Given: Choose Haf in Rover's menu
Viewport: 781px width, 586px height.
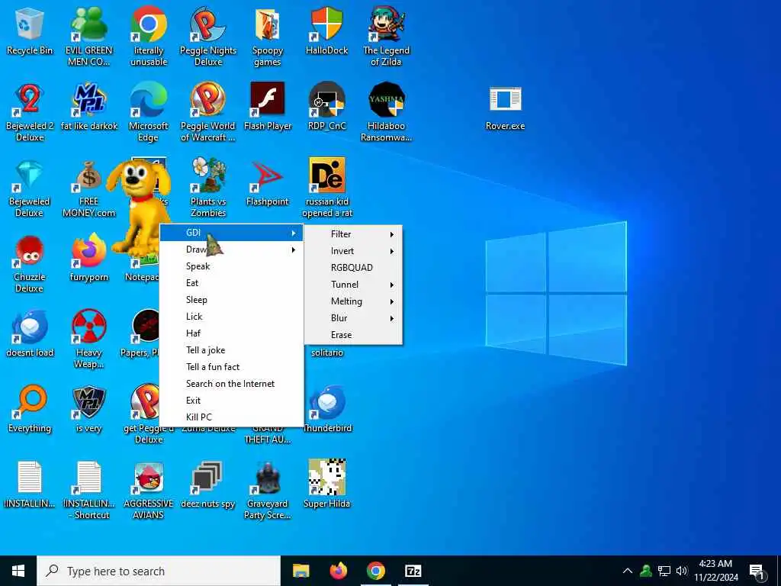Looking at the screenshot, I should [x=231, y=333].
